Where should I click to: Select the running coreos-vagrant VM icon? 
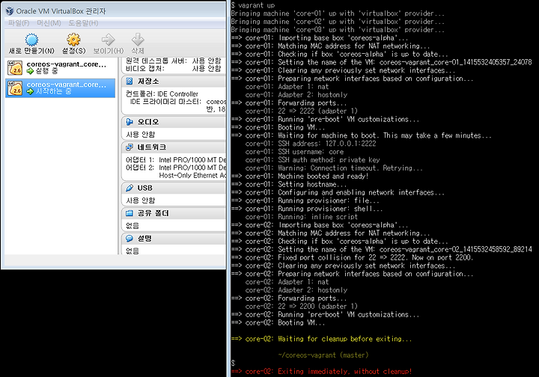[x=15, y=67]
